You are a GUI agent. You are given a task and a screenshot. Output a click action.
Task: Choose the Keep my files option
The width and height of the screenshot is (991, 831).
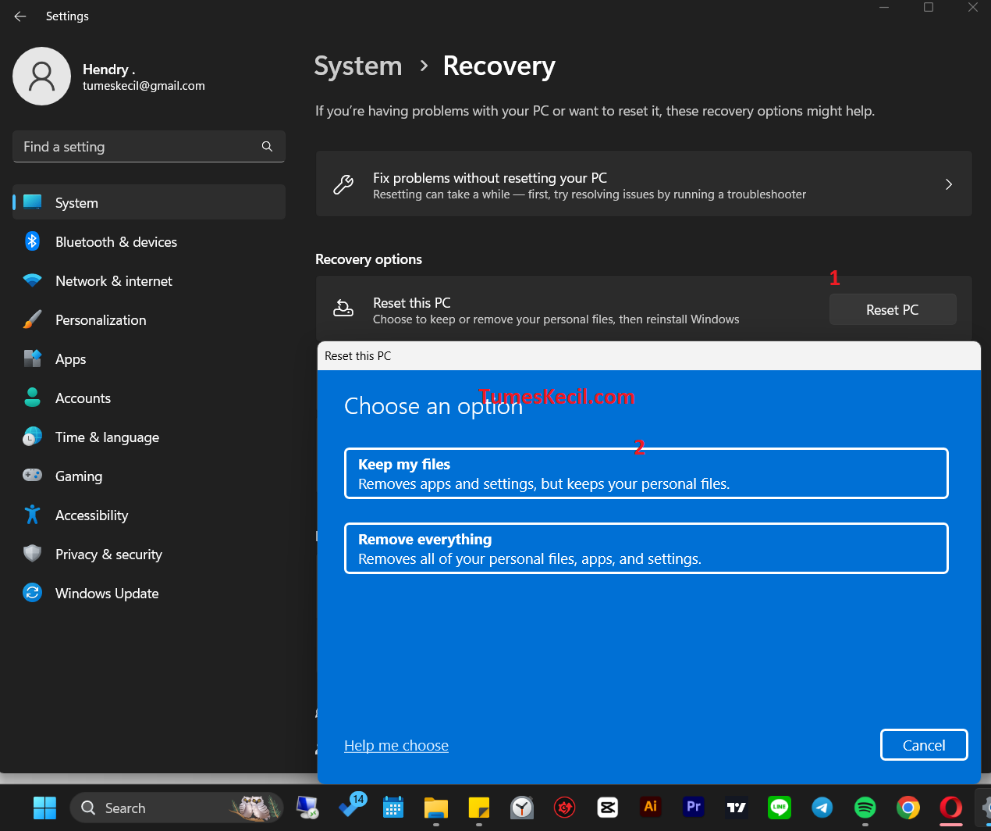coord(645,473)
